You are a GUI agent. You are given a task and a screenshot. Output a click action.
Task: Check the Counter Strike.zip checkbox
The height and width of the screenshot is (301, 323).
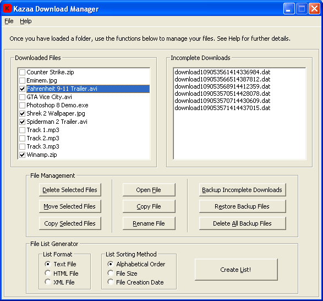coord(22,72)
